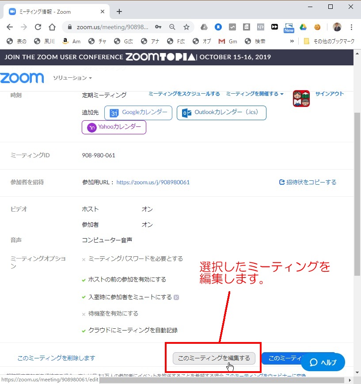
Task: Open the 表の bookmark
Action: (16, 42)
